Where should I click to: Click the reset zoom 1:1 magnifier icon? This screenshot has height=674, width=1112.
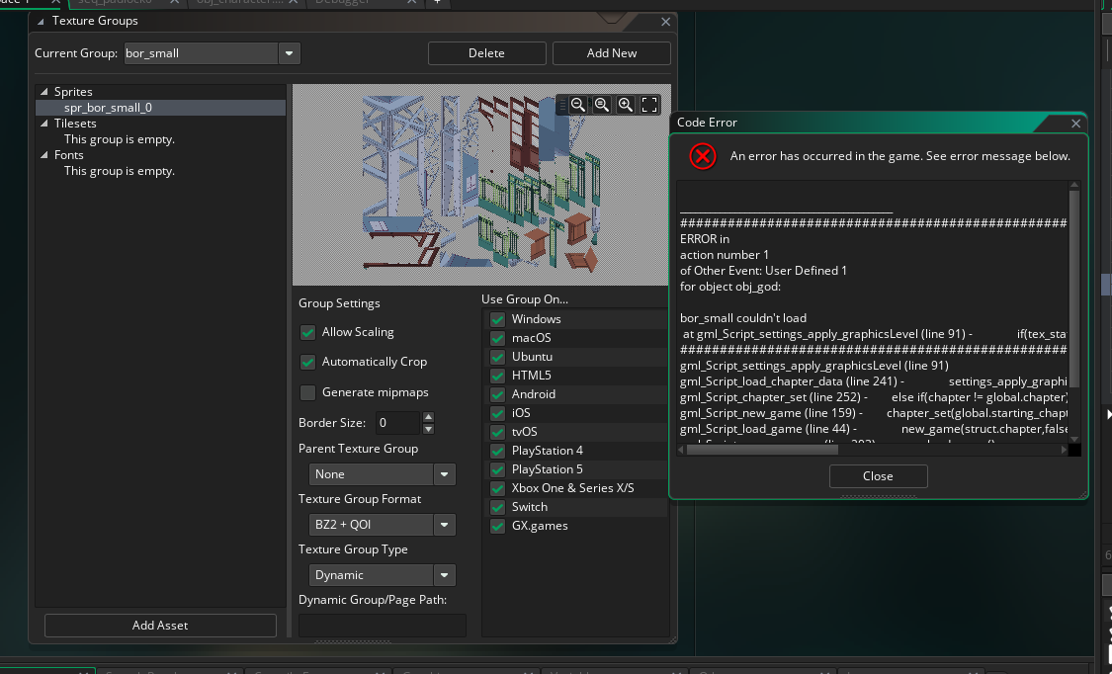602,105
